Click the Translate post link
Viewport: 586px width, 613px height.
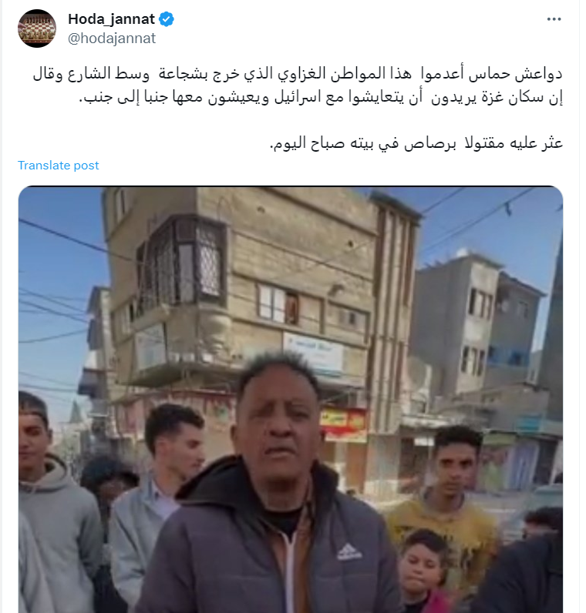(59, 166)
